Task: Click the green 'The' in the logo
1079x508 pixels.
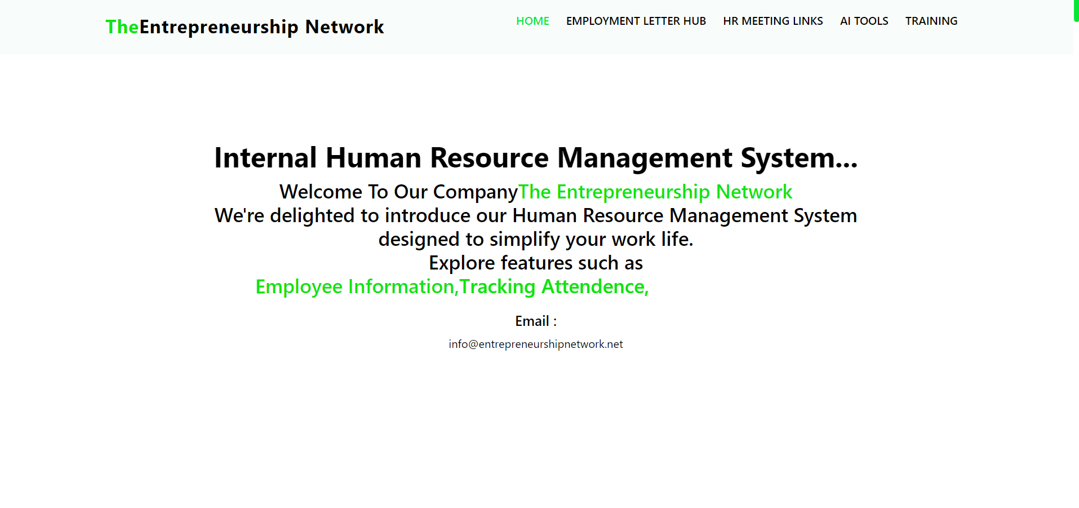Action: click(121, 26)
